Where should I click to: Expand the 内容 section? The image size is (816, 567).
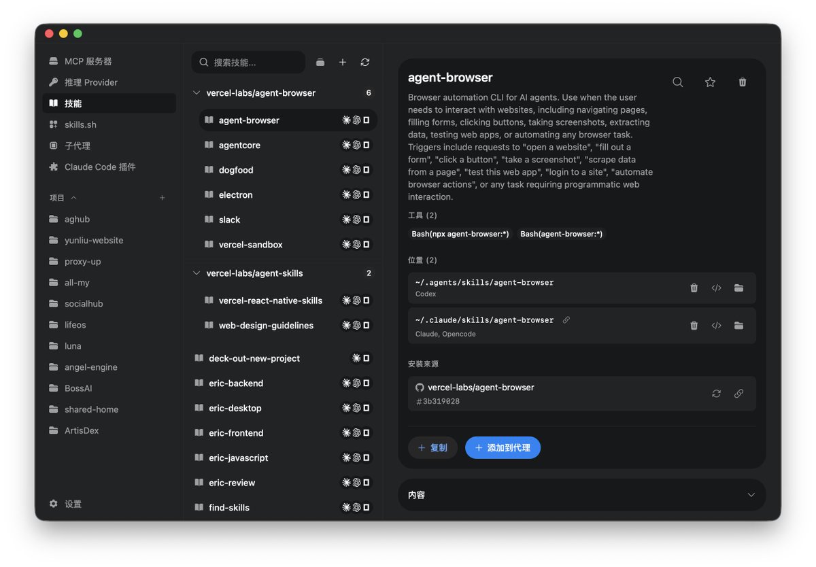[x=581, y=495]
